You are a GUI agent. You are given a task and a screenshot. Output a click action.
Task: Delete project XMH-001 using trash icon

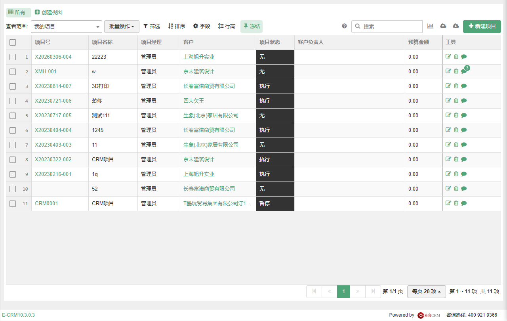pos(456,71)
